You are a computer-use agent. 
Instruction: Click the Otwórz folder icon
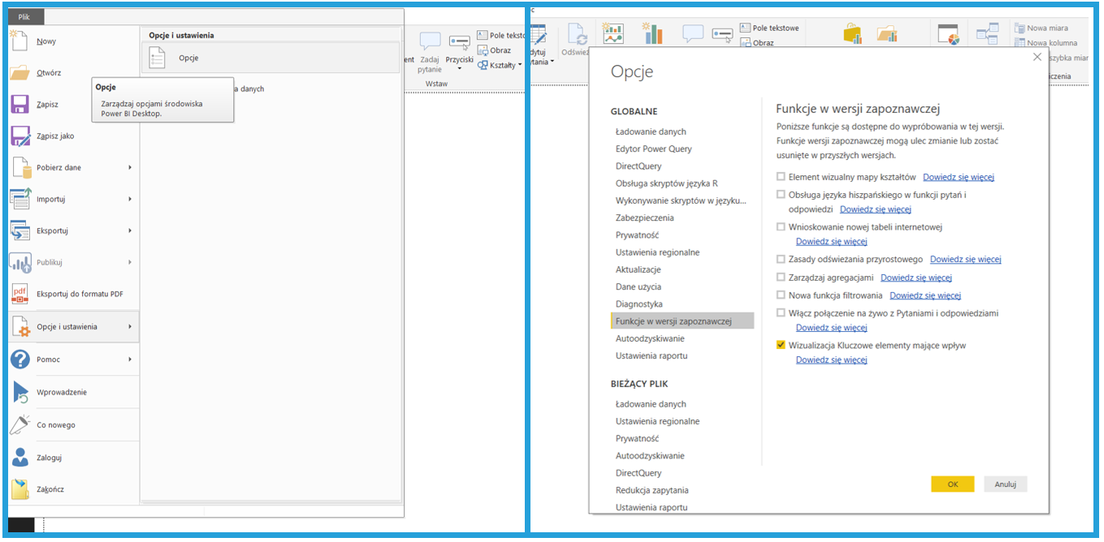[x=21, y=73]
